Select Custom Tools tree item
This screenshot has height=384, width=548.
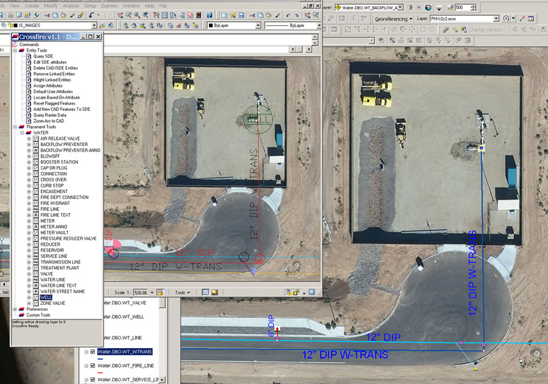point(38,315)
